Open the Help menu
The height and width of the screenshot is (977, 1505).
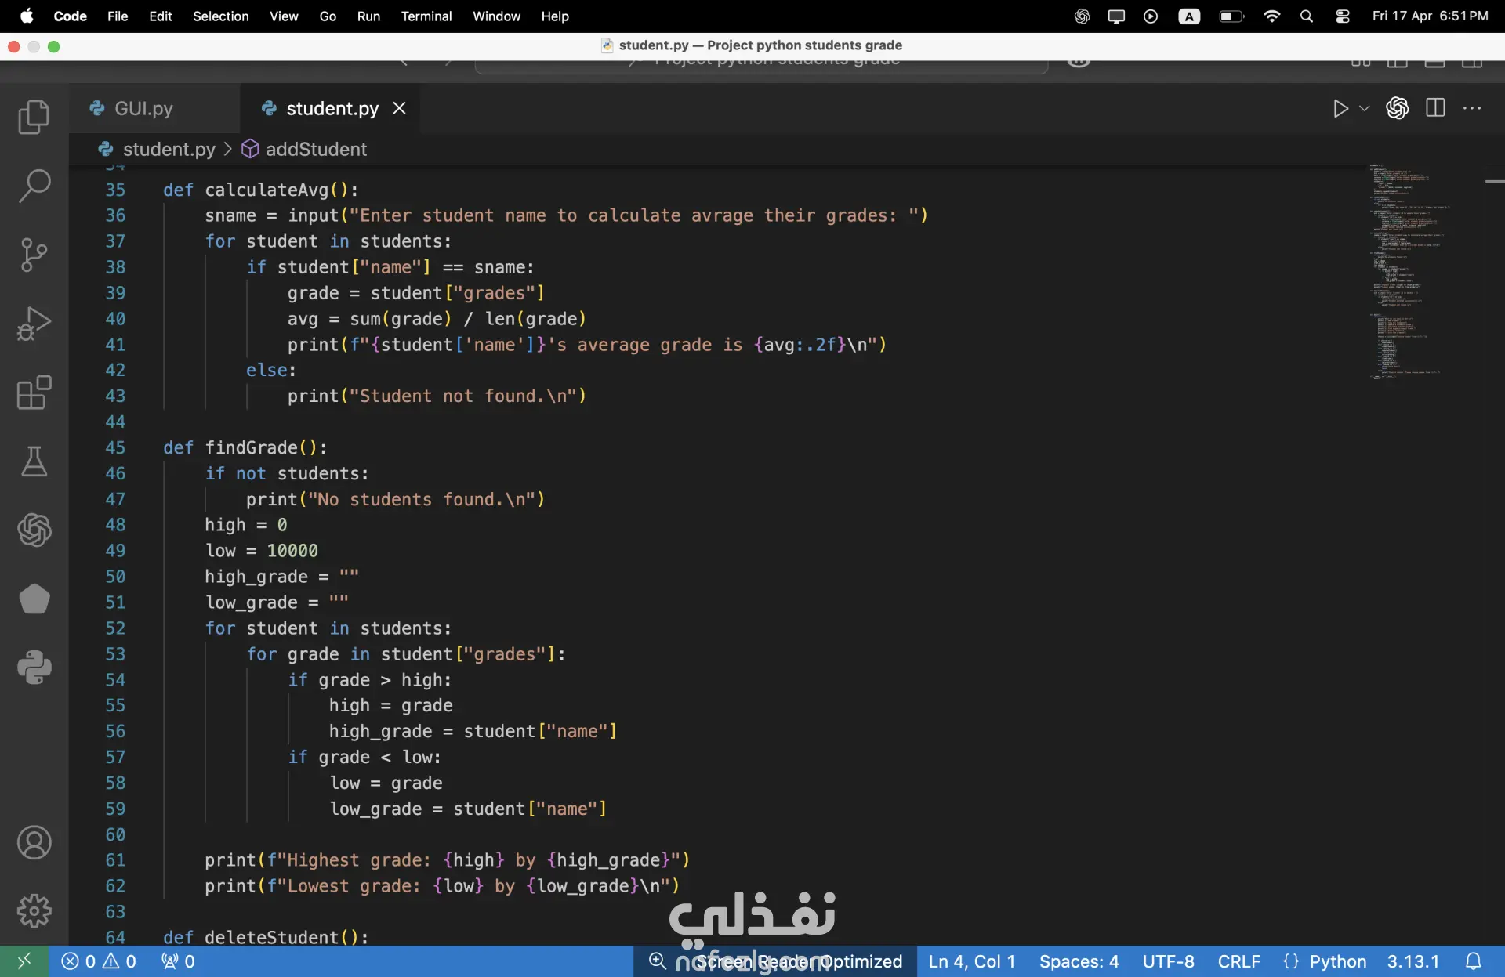coord(555,16)
